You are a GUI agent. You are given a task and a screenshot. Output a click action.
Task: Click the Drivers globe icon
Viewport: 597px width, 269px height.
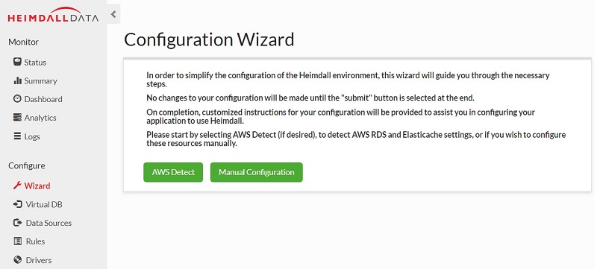[17, 260]
